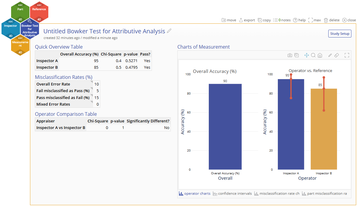Expand chart to fullscreen using corner brackets icon
Screen dimensions: 358x207
[x=347, y=55]
